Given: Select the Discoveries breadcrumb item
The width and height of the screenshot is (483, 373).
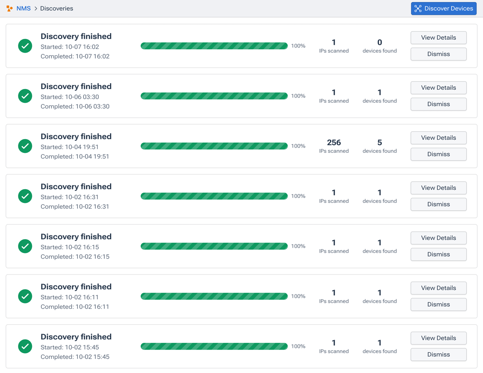Looking at the screenshot, I should point(56,9).
